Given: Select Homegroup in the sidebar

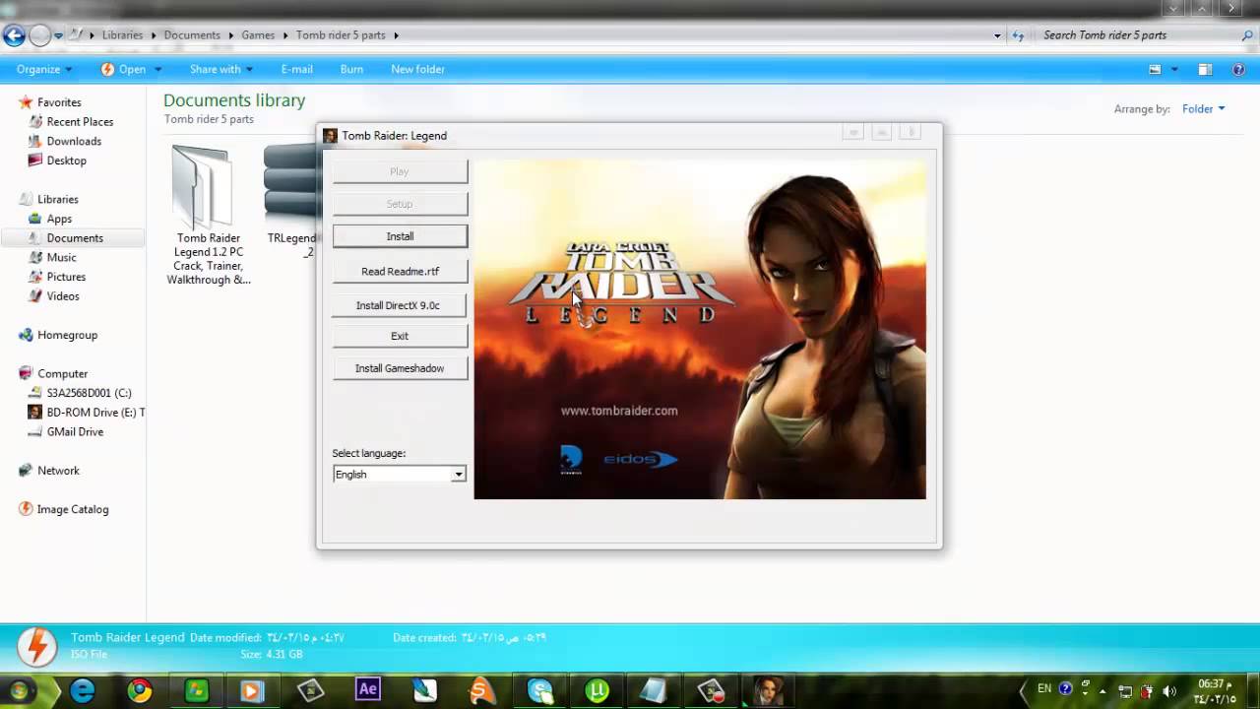Looking at the screenshot, I should coord(67,335).
